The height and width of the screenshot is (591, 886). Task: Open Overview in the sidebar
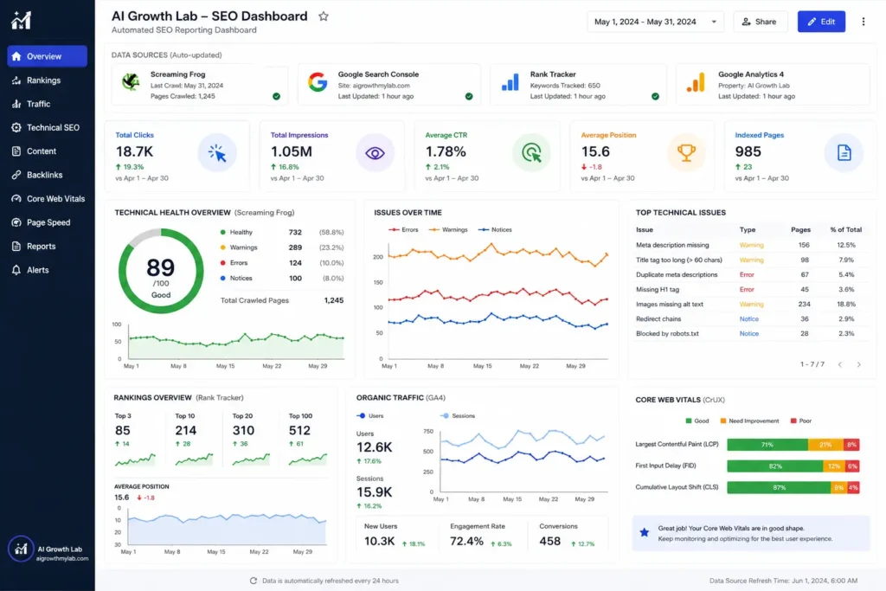[47, 56]
